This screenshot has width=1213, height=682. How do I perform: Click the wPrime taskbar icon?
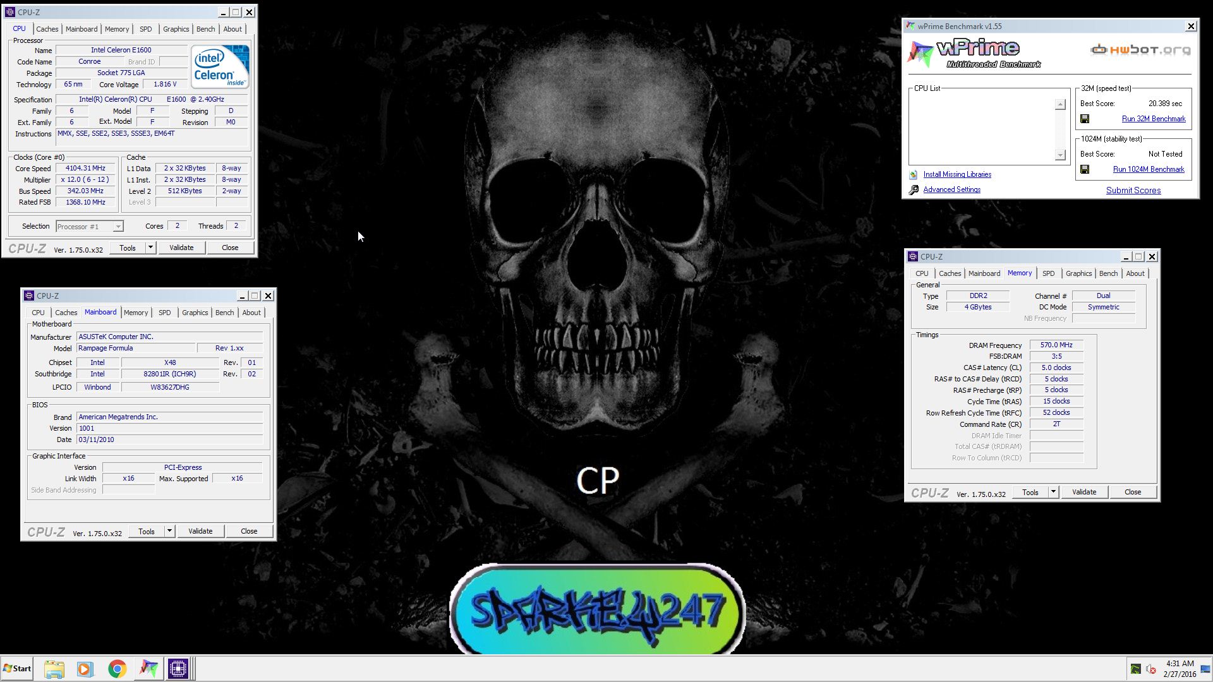148,669
